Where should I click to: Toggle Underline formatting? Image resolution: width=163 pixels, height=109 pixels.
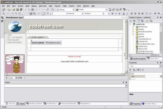coord(120,14)
